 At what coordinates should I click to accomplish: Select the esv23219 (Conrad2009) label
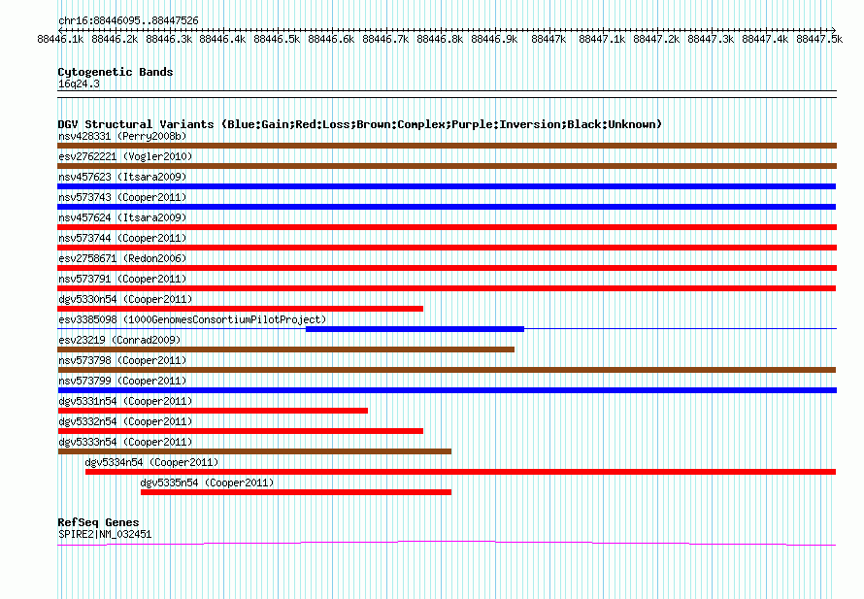[x=119, y=340]
